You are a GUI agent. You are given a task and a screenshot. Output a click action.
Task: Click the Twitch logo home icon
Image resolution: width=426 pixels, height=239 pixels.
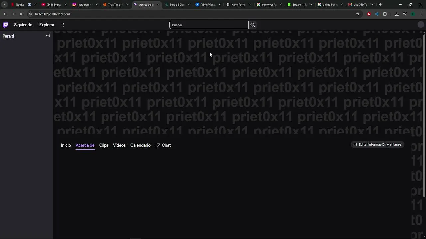(x=5, y=25)
